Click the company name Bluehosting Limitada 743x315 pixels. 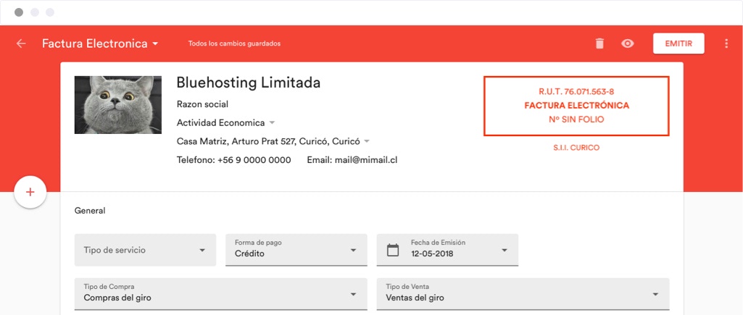249,83
